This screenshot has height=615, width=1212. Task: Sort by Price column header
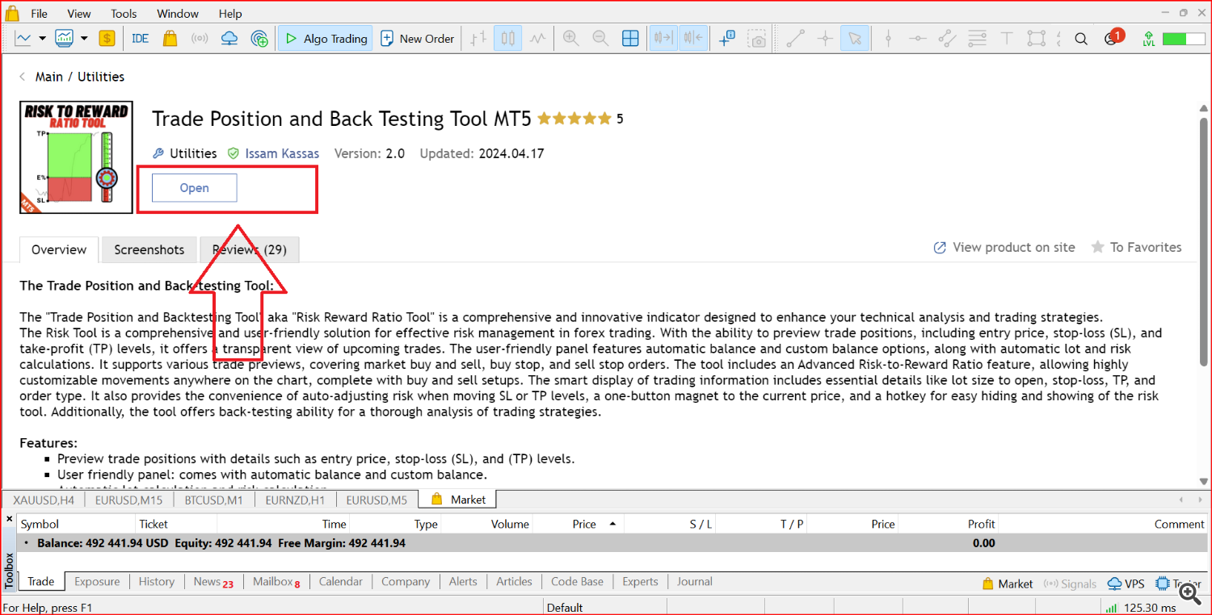pyautogui.click(x=584, y=524)
